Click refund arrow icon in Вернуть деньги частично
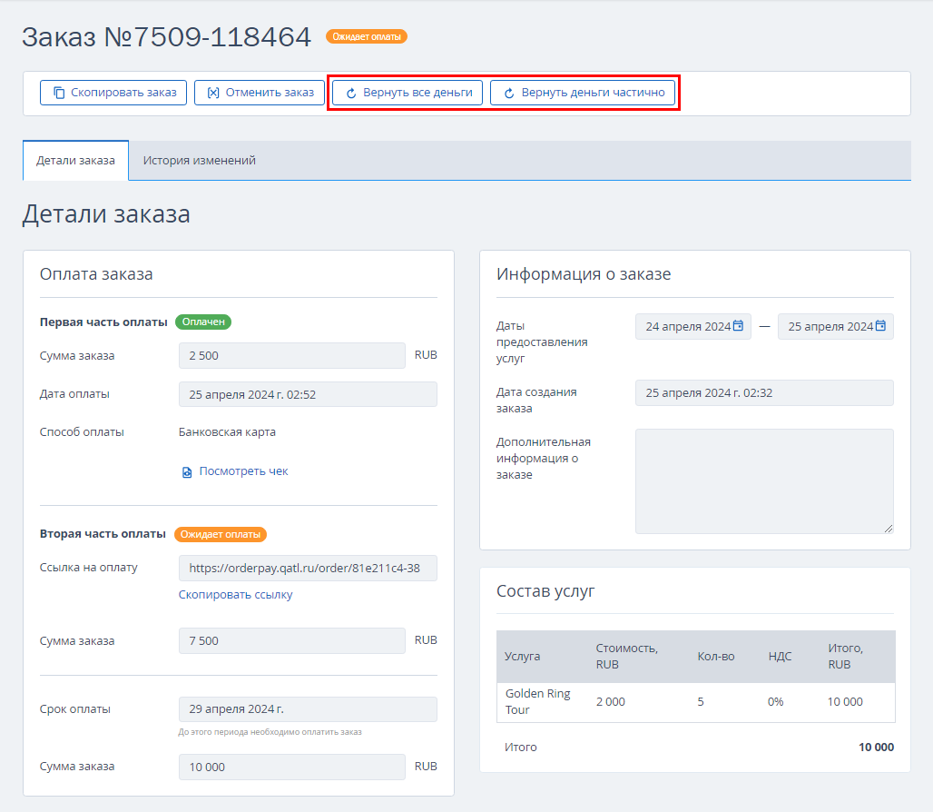 click(509, 94)
